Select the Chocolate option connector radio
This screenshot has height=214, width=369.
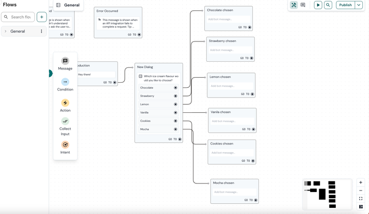click(x=176, y=87)
